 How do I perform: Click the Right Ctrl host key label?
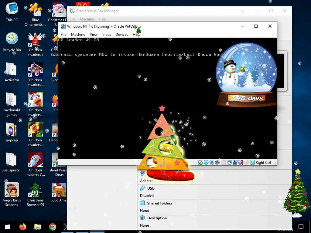(263, 163)
